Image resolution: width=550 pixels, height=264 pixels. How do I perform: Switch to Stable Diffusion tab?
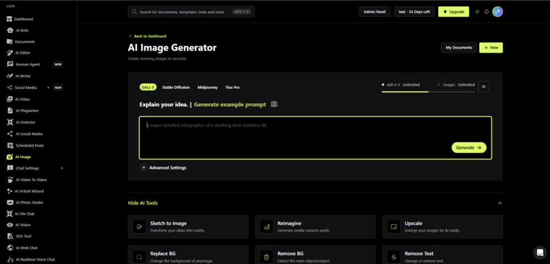176,87
